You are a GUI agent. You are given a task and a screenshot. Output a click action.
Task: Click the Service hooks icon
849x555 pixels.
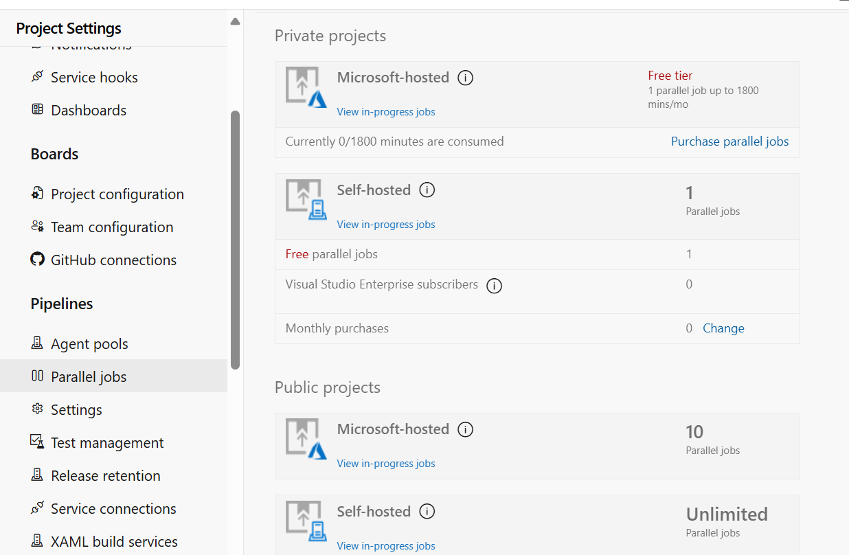[x=37, y=77]
